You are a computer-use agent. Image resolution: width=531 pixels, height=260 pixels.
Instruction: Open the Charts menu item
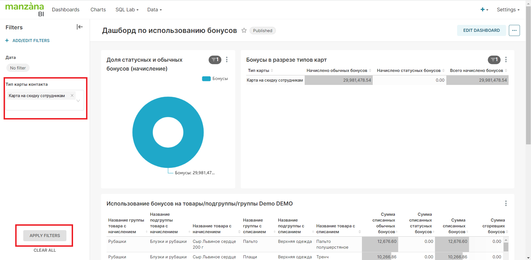(98, 10)
